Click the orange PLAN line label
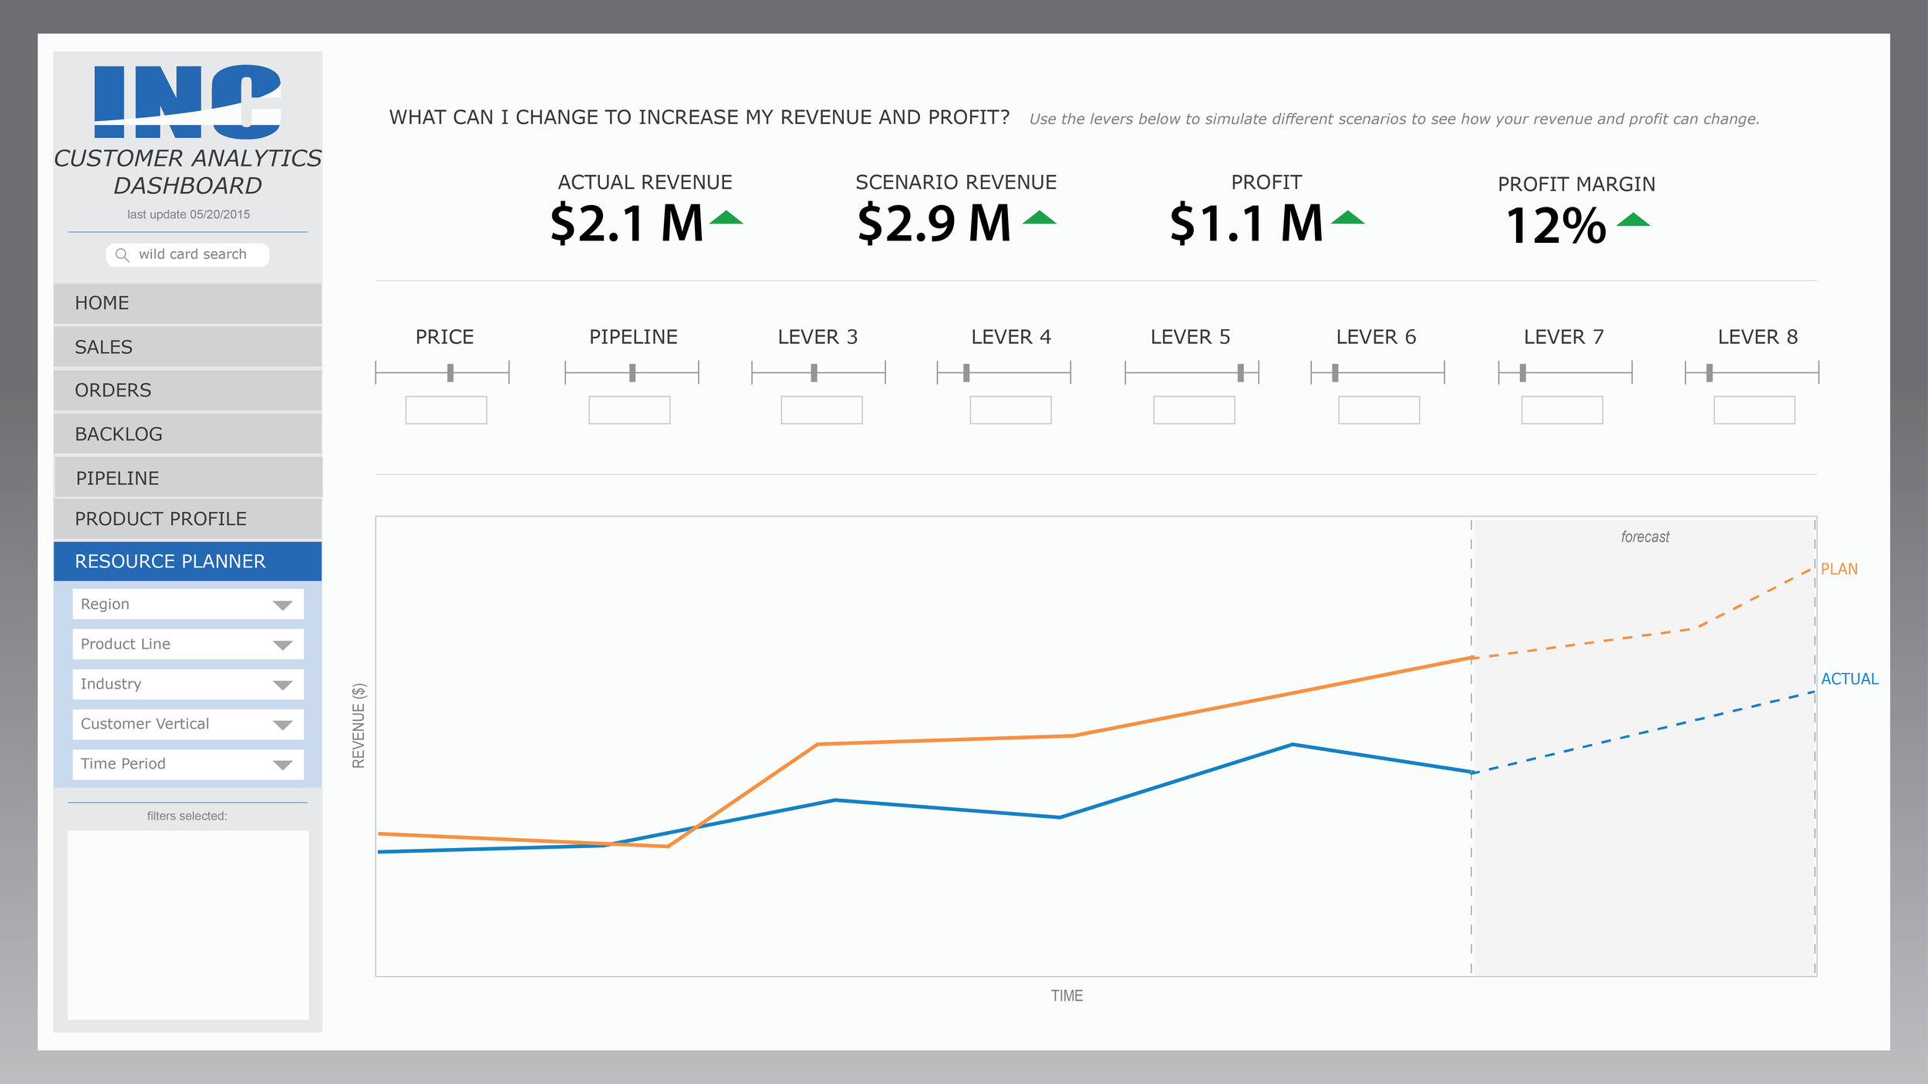The width and height of the screenshot is (1928, 1084). click(1839, 570)
